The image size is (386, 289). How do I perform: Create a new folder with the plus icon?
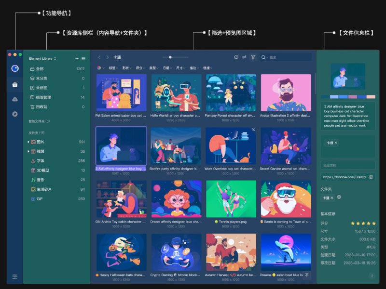pos(76,58)
